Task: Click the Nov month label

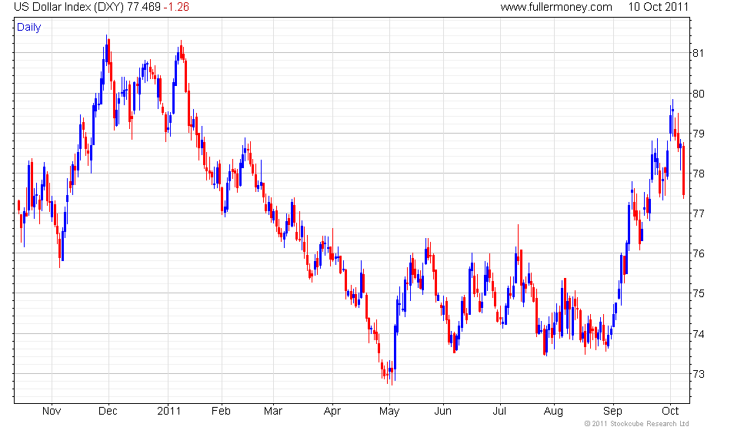Action: pyautogui.click(x=52, y=412)
